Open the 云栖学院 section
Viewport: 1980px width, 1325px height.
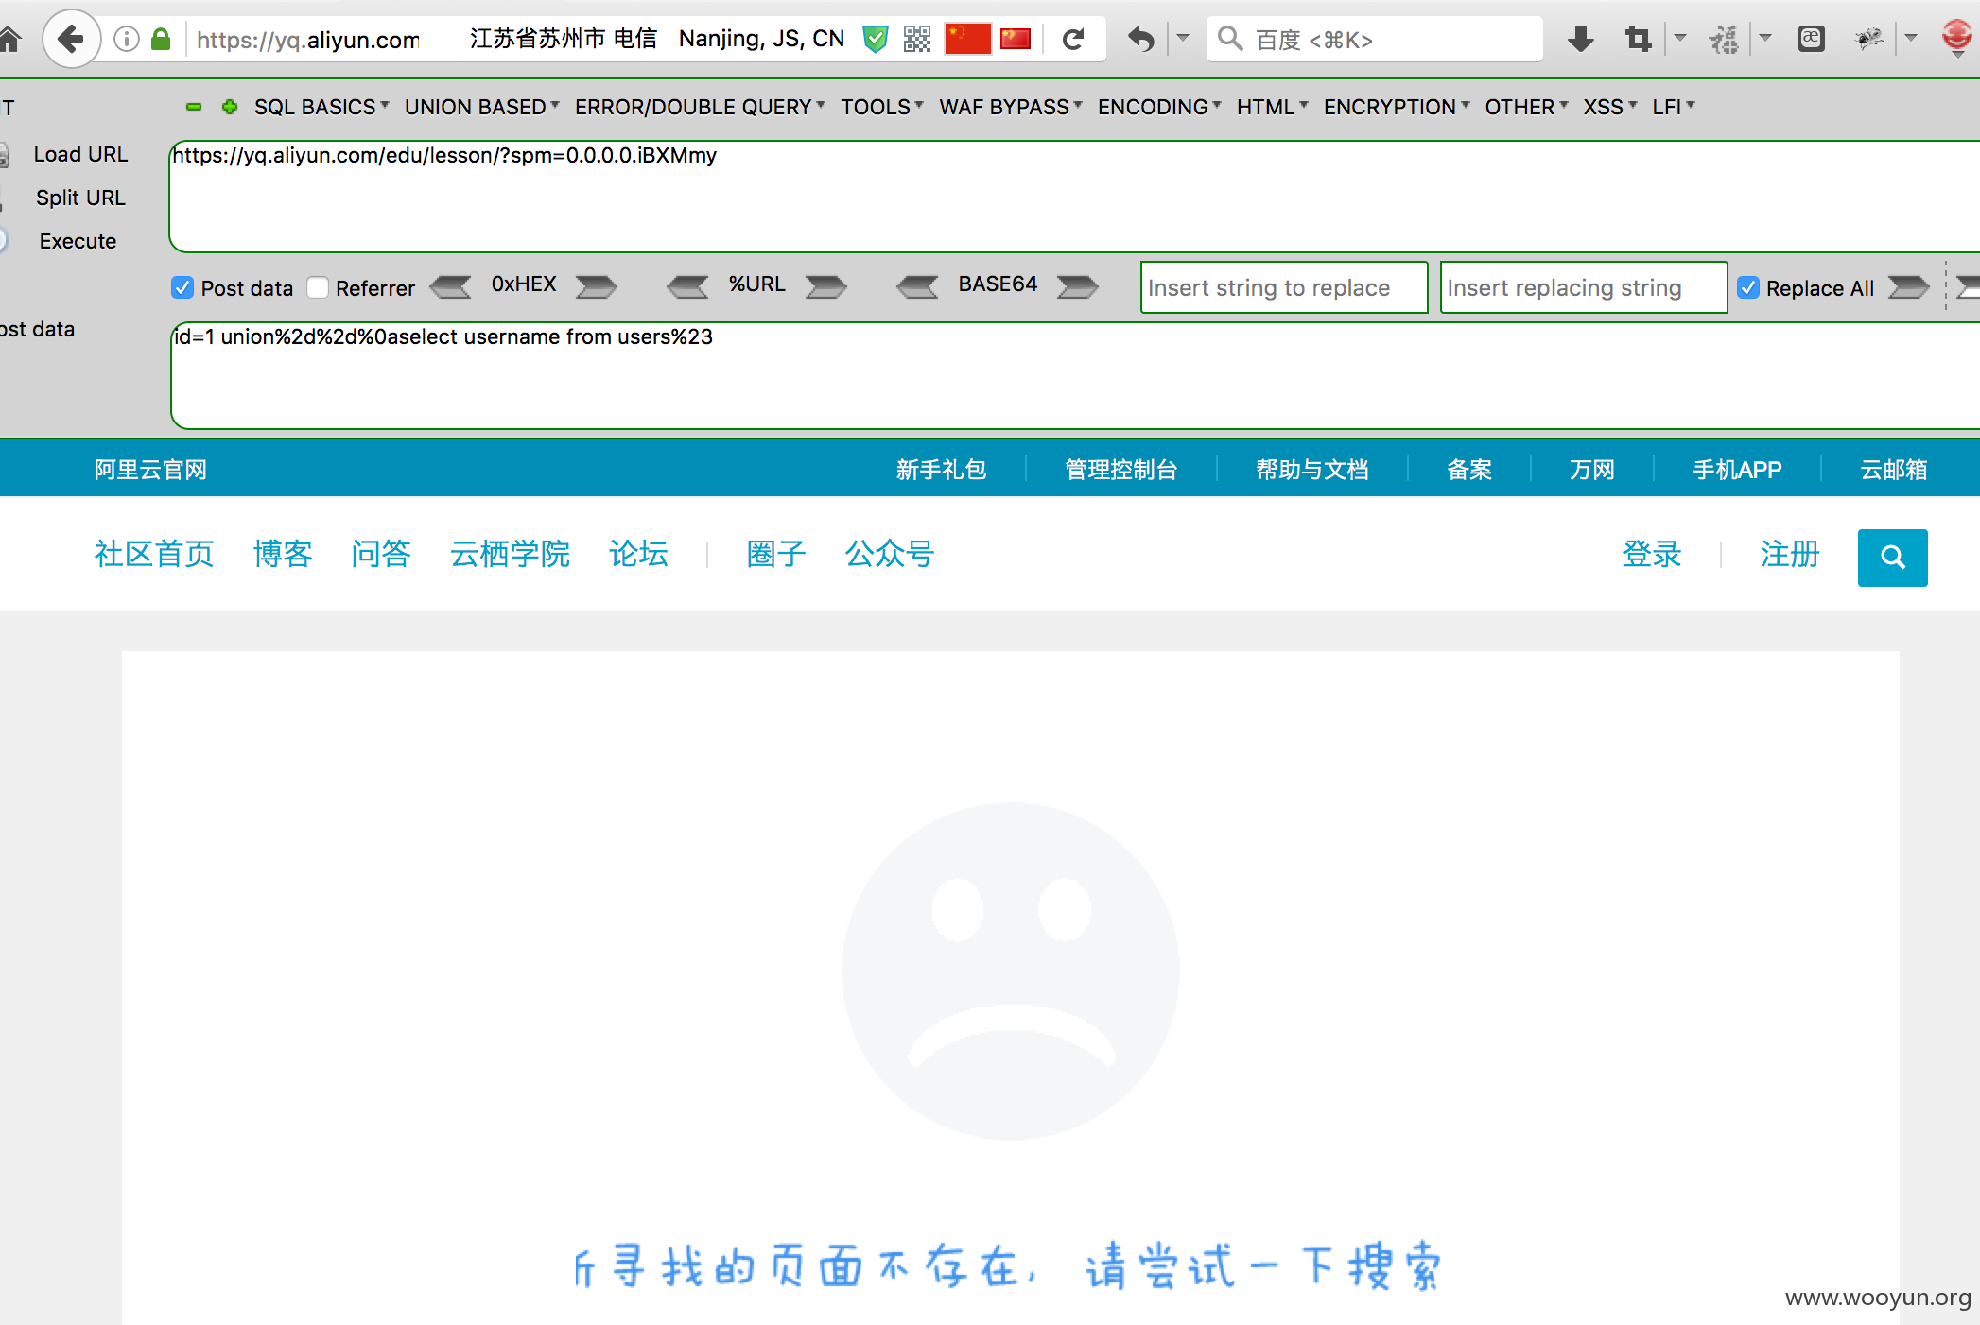[x=510, y=554]
